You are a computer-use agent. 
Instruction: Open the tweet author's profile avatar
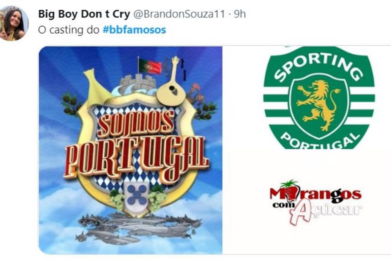pos(14,23)
